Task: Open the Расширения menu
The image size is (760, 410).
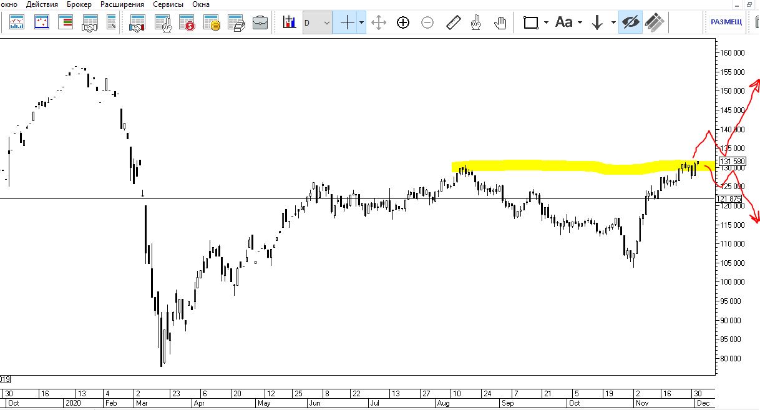Action: (x=122, y=4)
